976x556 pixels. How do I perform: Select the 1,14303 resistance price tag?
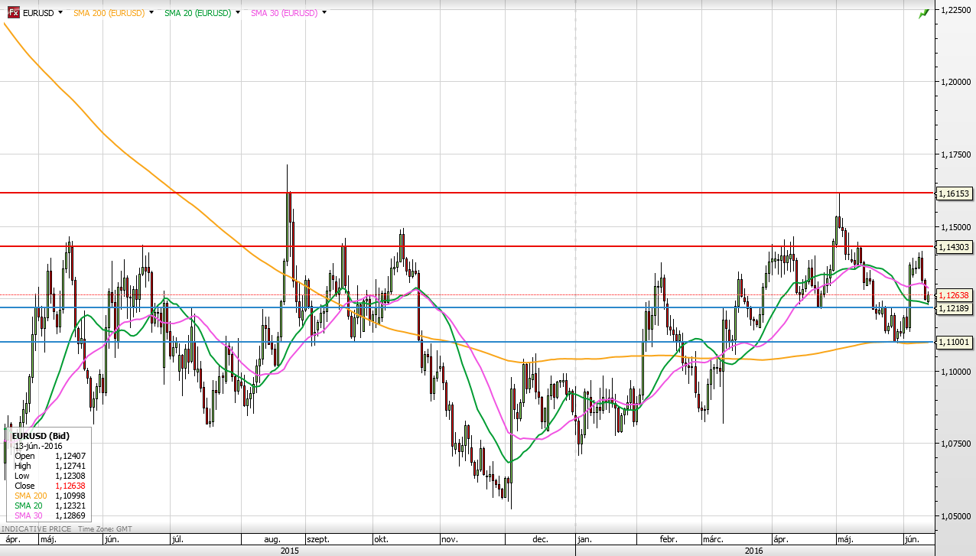point(955,246)
